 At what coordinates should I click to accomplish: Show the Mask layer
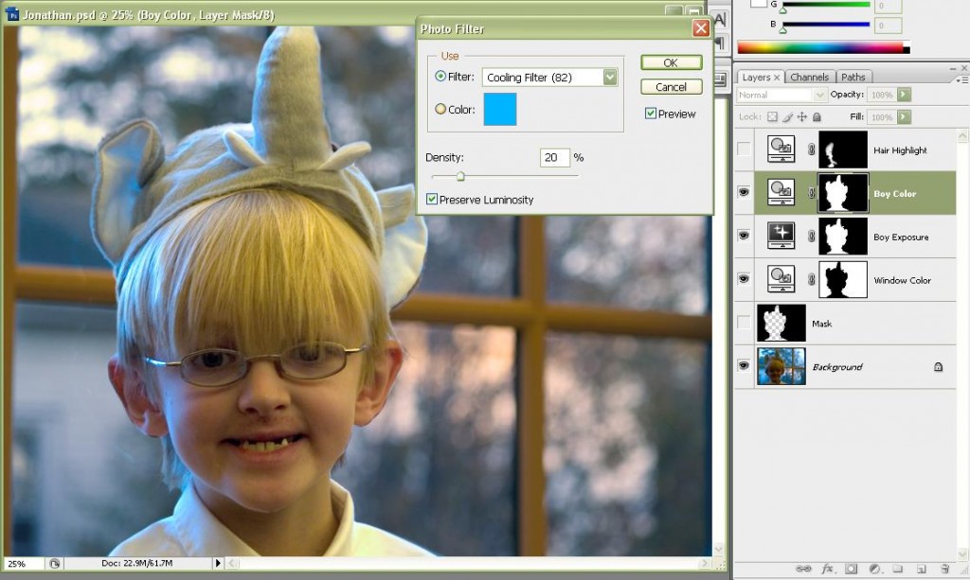coord(744,323)
